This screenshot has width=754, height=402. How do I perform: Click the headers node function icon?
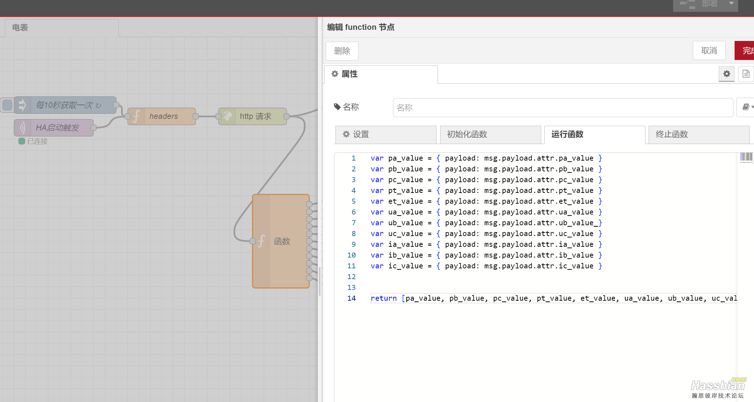pos(136,116)
